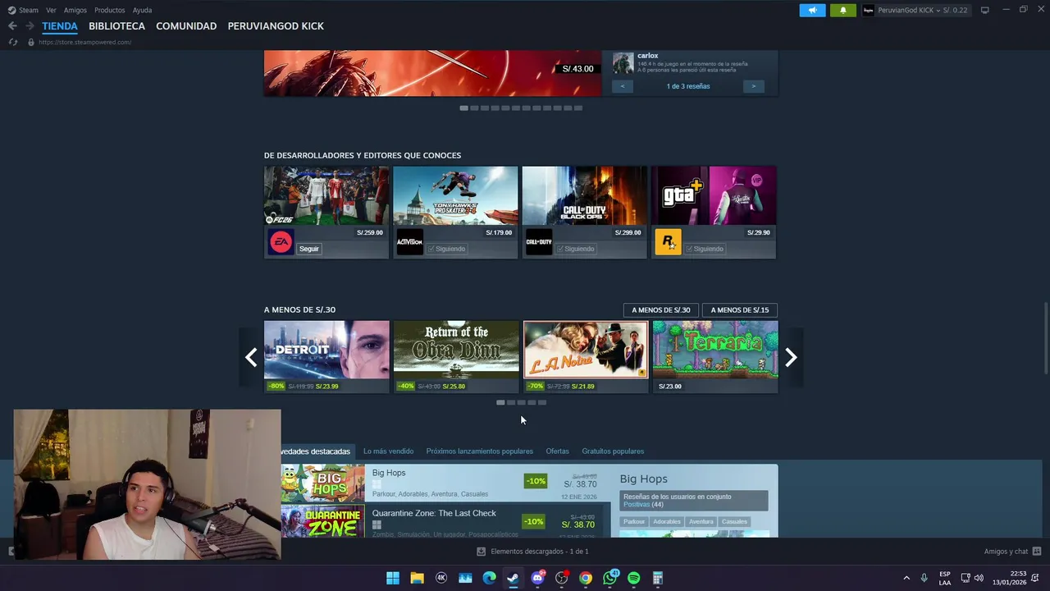Expand the hidden system tray icons chevron

point(906,578)
